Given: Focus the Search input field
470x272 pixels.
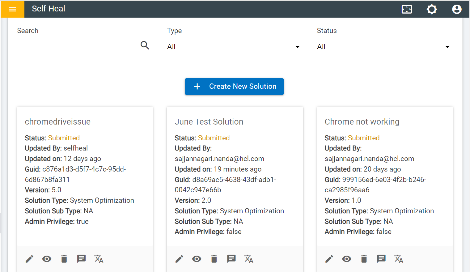Looking at the screenshot, I should [77, 47].
